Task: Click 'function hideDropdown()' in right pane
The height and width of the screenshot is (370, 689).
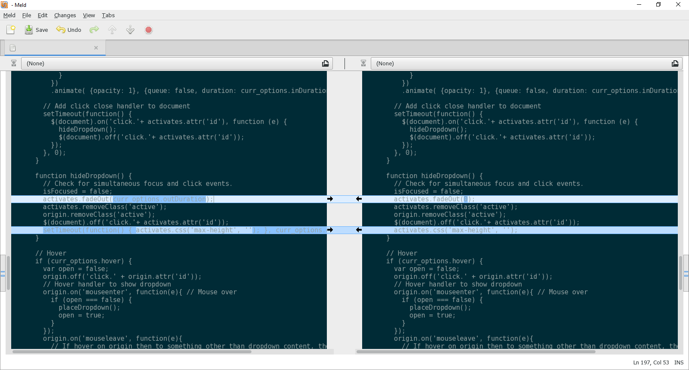Action: click(x=435, y=176)
